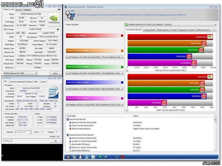This screenshot has width=222, height=166.
Task: Open the 2x ATI Radeon HD 3870 dropdown
Action: [x=94, y=57]
